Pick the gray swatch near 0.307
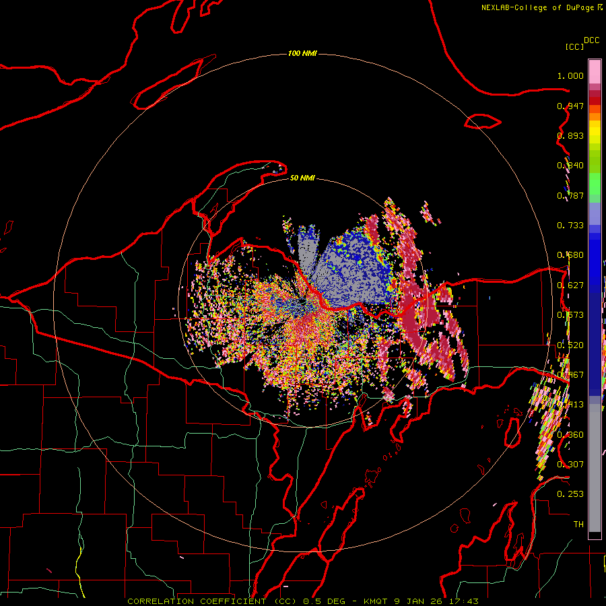 pyautogui.click(x=595, y=469)
